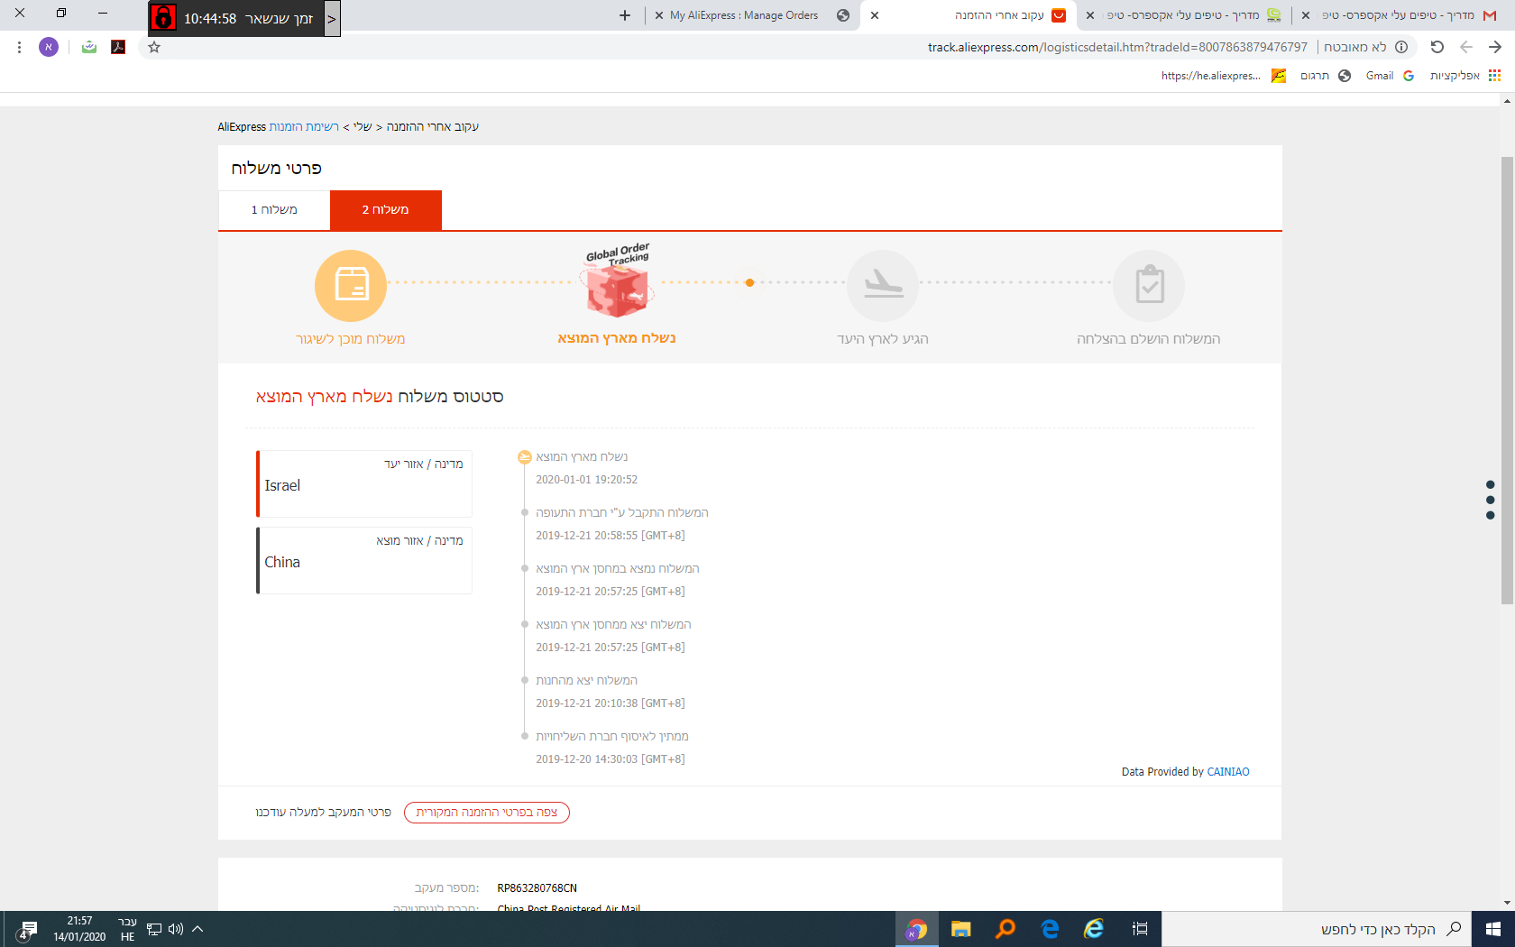Click the China origin country card
Viewport: 1515px width, 947px height.
(364, 561)
